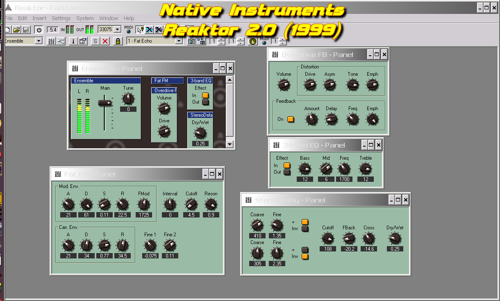The width and height of the screenshot is (500, 301).
Task: Open the Window menu
Action: (x=109, y=18)
